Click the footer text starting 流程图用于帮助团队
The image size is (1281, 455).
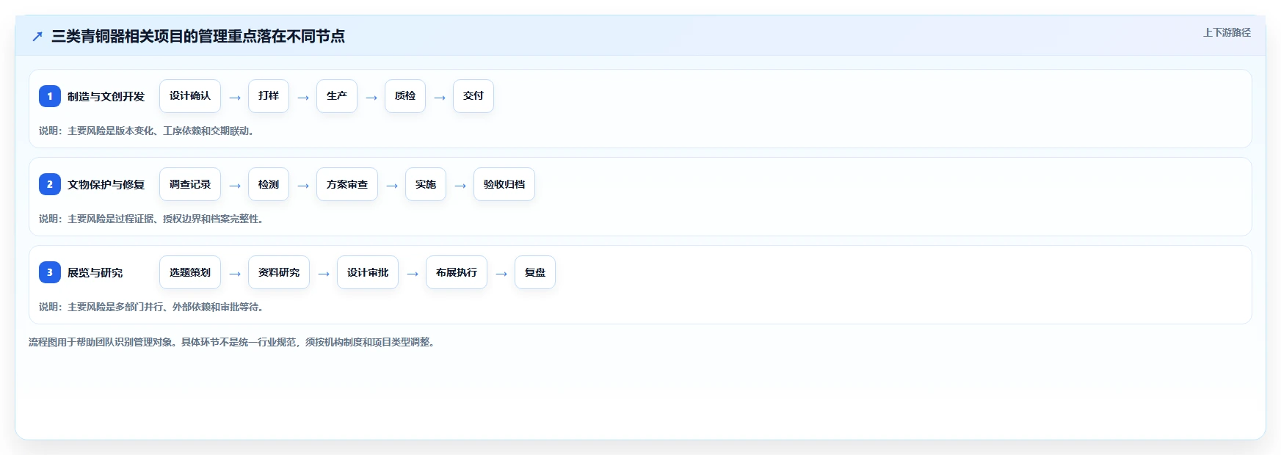233,342
